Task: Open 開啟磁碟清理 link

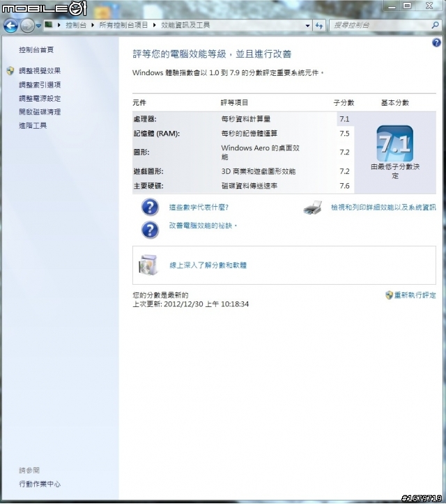Action: [40, 112]
